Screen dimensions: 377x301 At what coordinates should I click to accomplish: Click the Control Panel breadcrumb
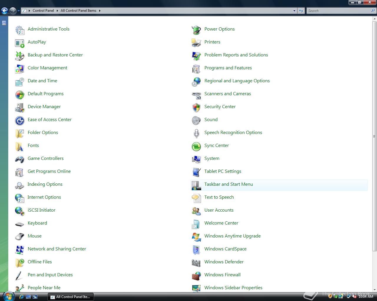pos(43,11)
